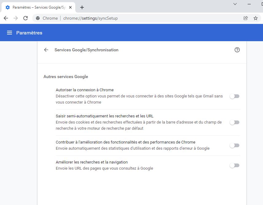Click the description 'Envoie les URL des pages'
Viewport: 263px width, 205px height.
pyautogui.click(x=104, y=168)
